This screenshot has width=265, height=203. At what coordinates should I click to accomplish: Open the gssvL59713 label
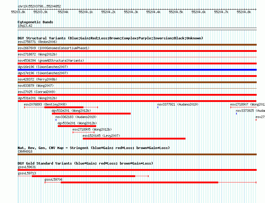(x=27, y=173)
